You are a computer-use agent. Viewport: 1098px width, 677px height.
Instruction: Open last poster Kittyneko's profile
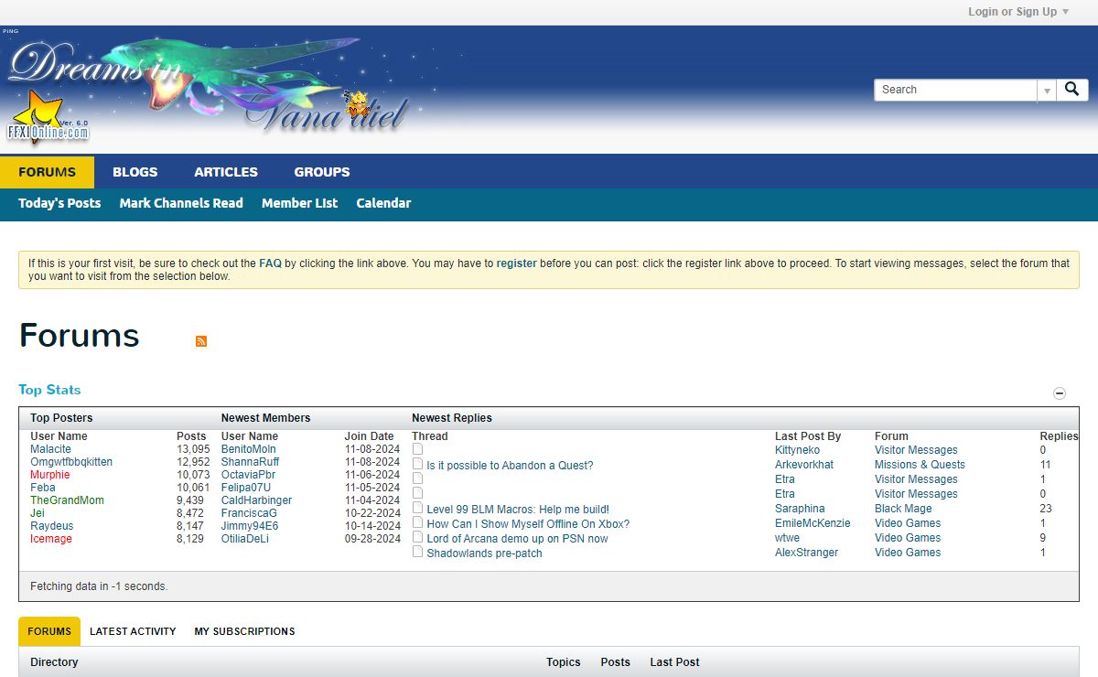click(x=798, y=450)
